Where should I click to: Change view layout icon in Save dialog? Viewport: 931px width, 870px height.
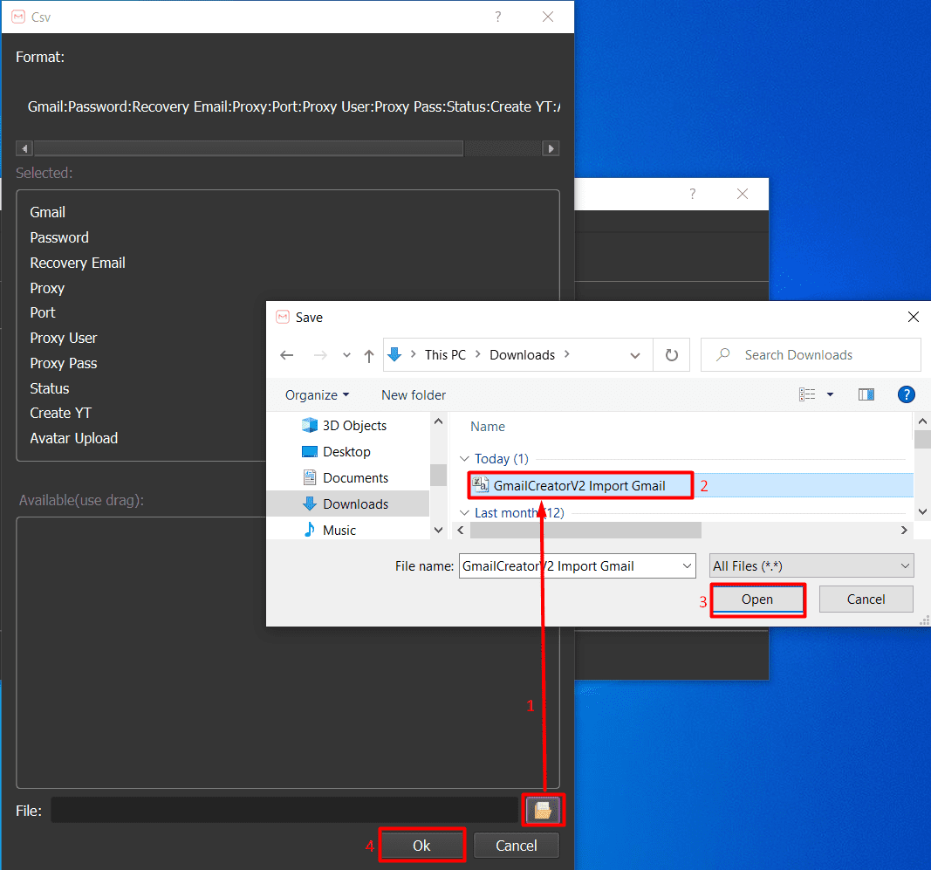point(807,394)
